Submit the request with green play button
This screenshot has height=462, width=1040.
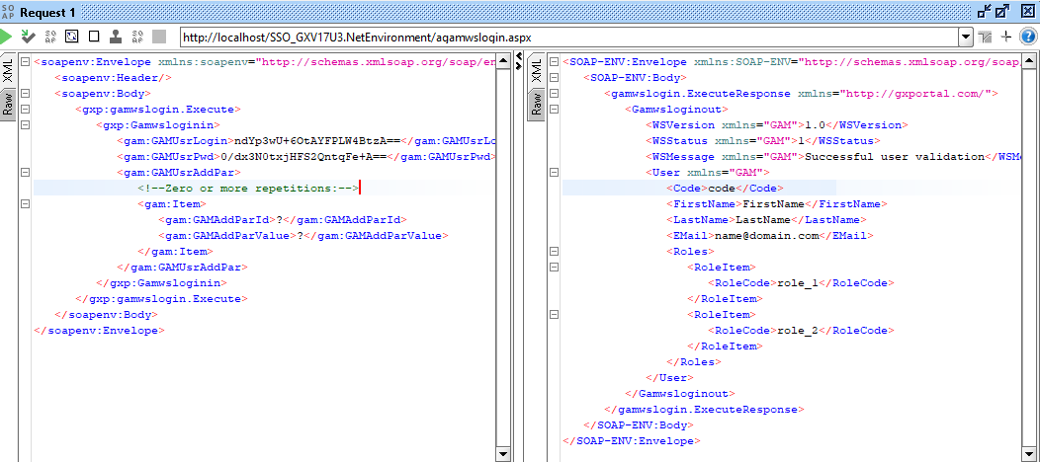pos(8,37)
